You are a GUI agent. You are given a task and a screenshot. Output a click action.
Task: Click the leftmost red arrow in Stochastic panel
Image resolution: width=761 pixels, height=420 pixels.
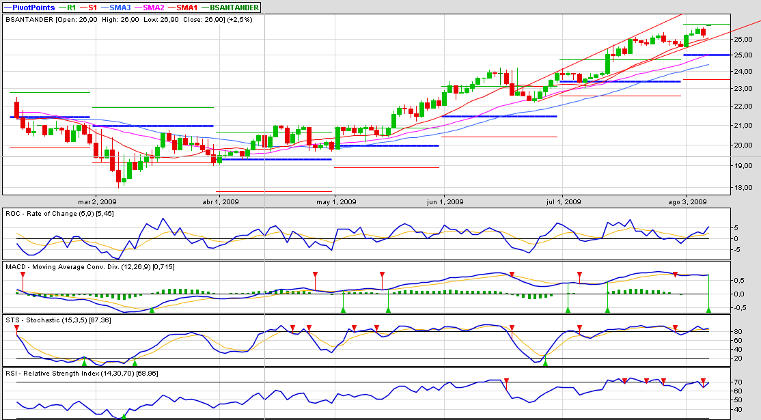(17, 328)
